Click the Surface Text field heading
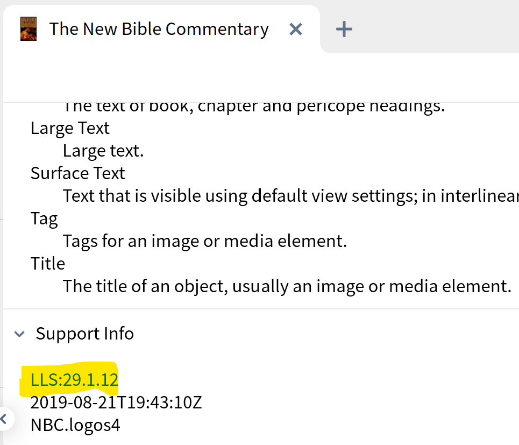This screenshot has width=519, height=445. tap(77, 173)
